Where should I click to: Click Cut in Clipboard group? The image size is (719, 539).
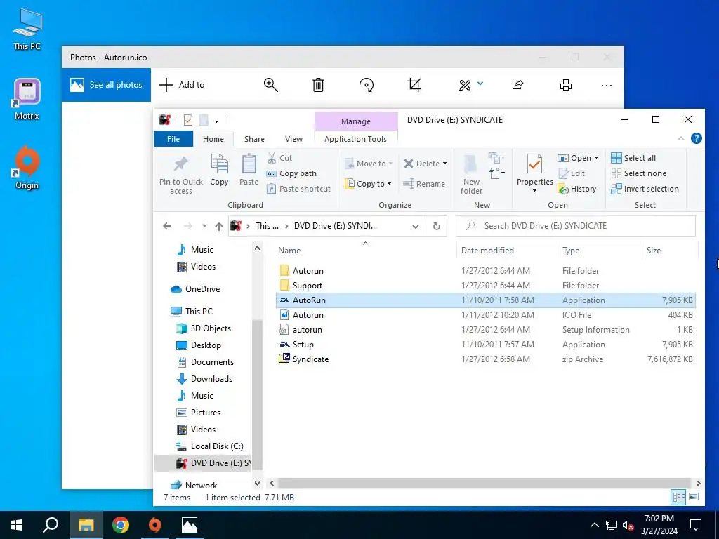tap(279, 158)
